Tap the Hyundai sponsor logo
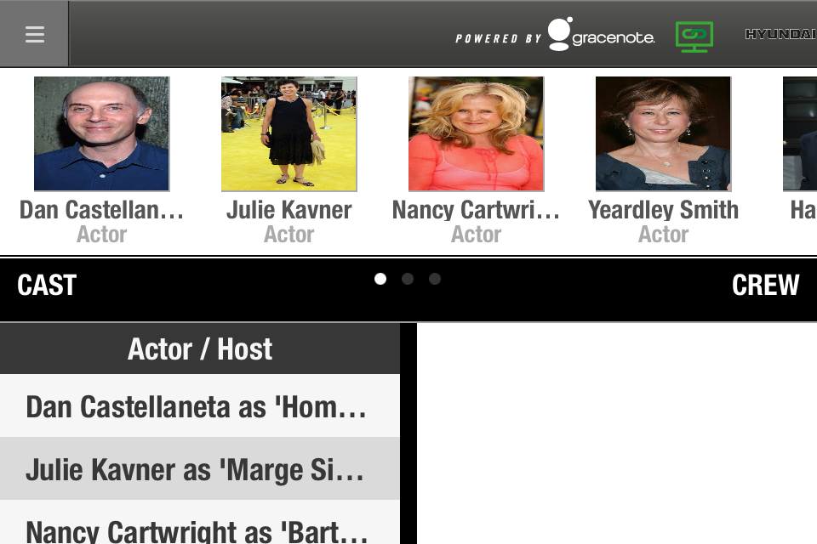Viewport: 817px width, 544px height. (780, 34)
